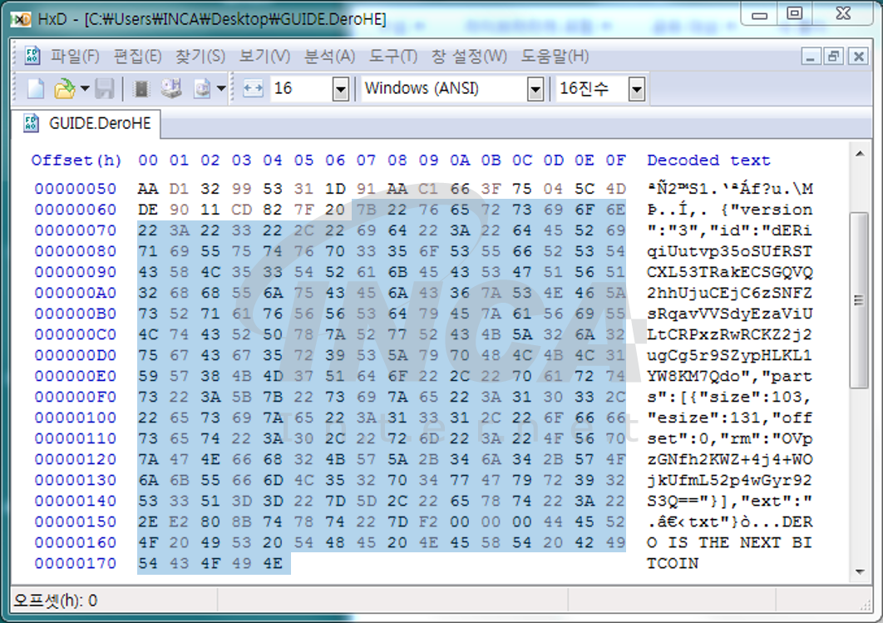Click the Open disk icon
This screenshot has width=883, height=623.
pos(171,88)
